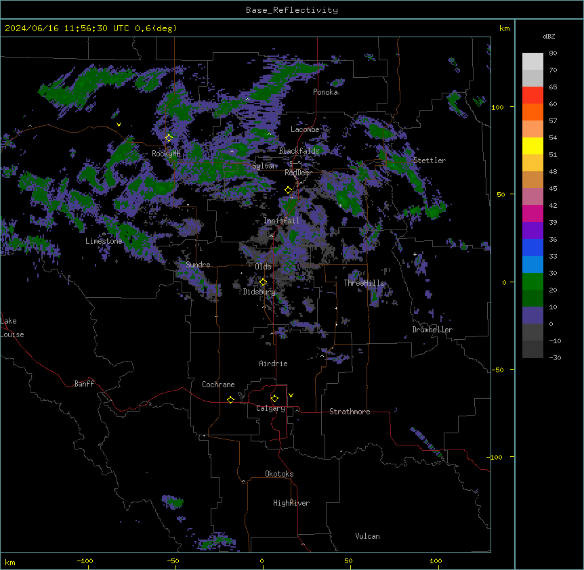The image size is (584, 570).
Task: Click the white cross marker west of Drumheller area
Action: click(415, 254)
